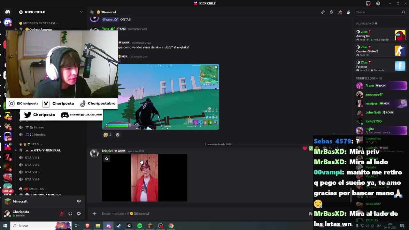Image resolution: width=409 pixels, height=230 pixels.
Task: Collapse the lower AMONG US category
Action: (x=33, y=189)
